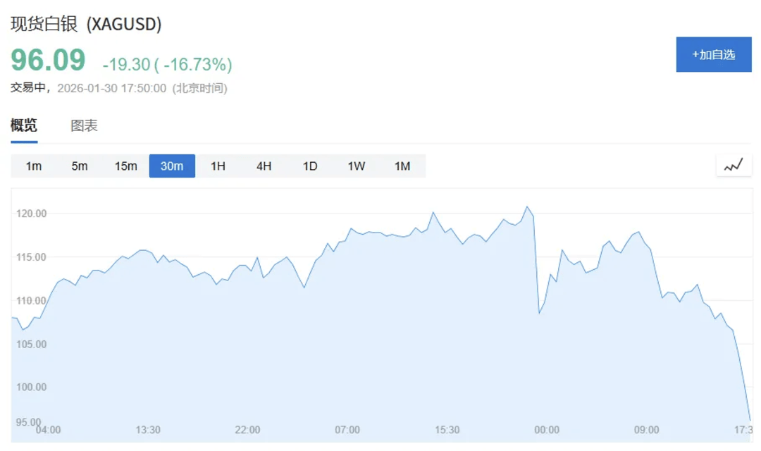Select the active 30m timeframe
The image size is (761, 451).
point(173,166)
